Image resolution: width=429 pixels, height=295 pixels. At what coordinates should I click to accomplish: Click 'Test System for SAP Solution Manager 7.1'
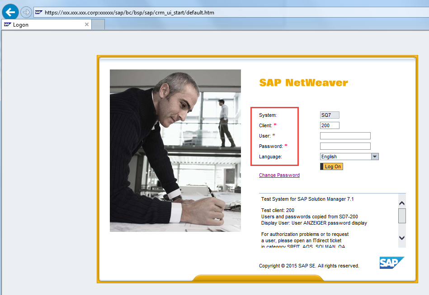click(x=307, y=199)
